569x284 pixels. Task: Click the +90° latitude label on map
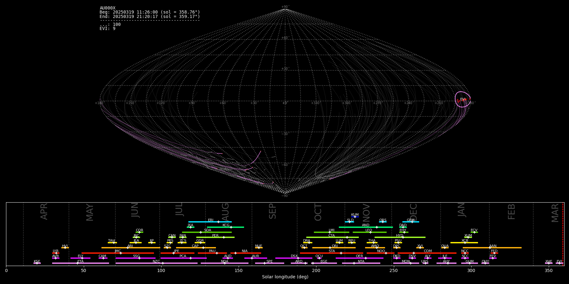[285, 7]
